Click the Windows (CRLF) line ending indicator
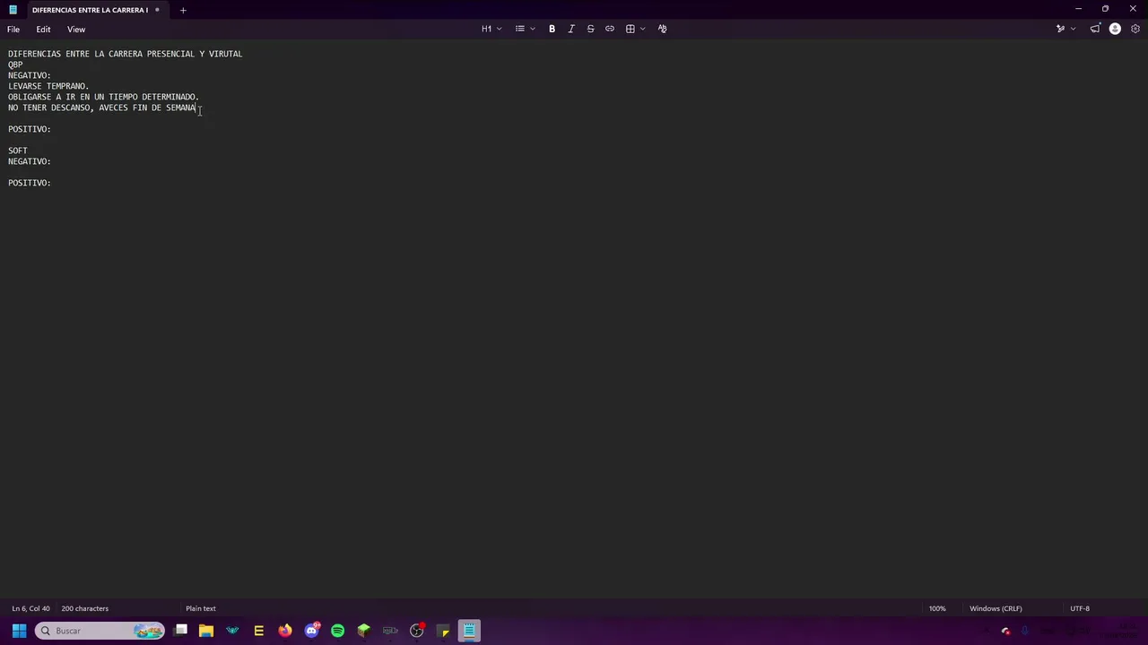Viewport: 1148px width, 645px height. tap(996, 608)
